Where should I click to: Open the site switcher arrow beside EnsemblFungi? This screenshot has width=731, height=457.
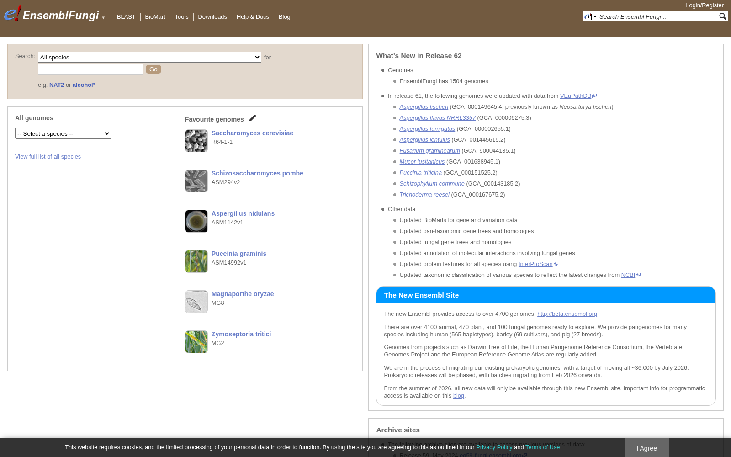tap(104, 18)
